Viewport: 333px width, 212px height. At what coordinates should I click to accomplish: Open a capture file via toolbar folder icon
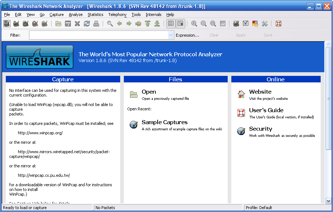click(x=58, y=24)
